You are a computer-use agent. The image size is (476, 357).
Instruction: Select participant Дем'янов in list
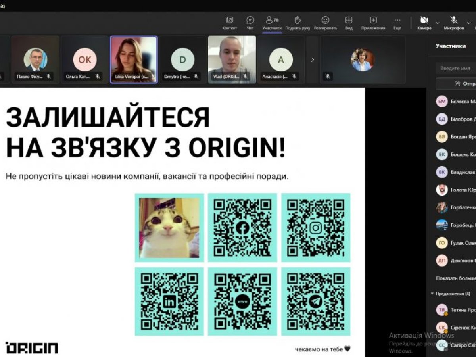pyautogui.click(x=455, y=261)
